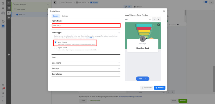The image size is (215, 104).
Task: Select New Ad Set in breadcrumb
Action: point(81,2)
